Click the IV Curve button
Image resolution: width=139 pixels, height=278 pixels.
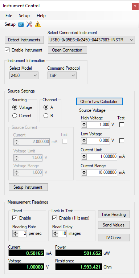pos(114,238)
